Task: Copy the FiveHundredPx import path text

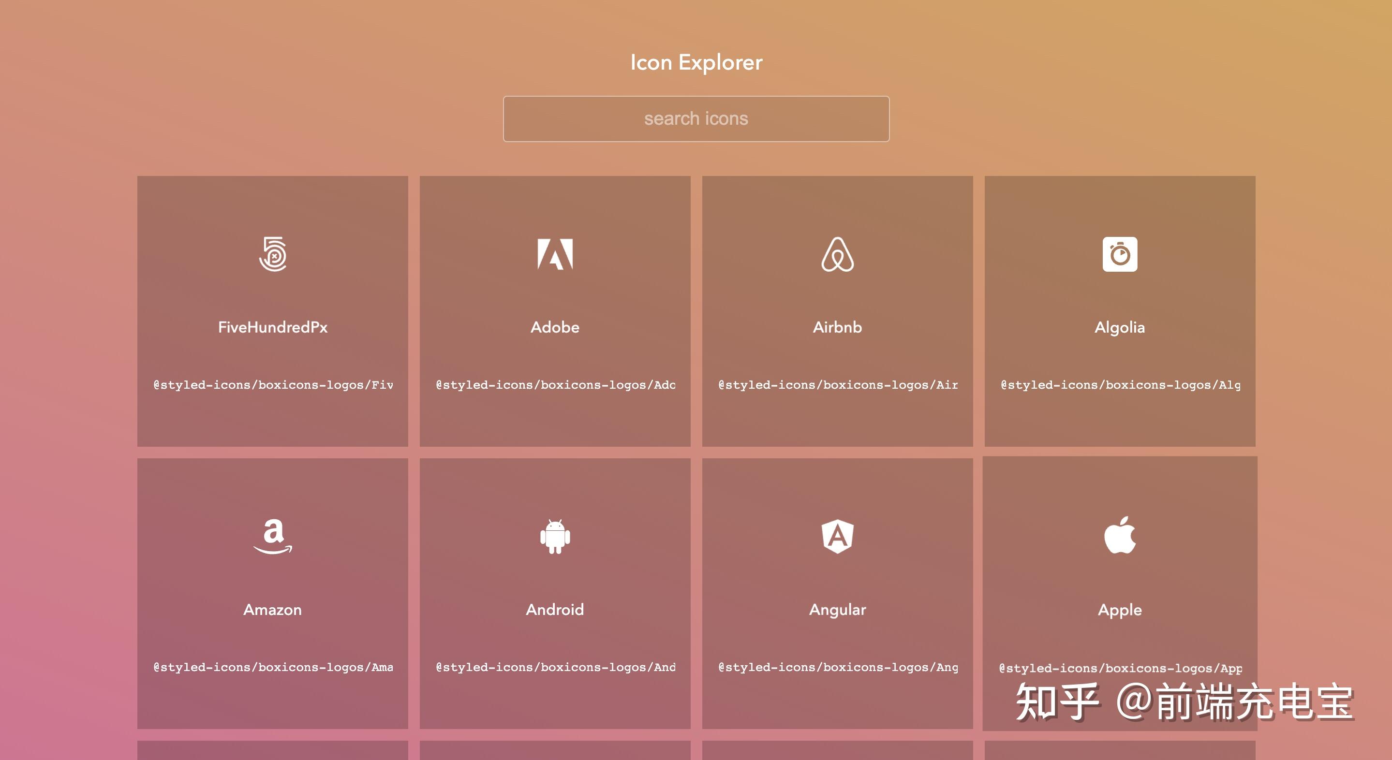Action: coord(273,385)
